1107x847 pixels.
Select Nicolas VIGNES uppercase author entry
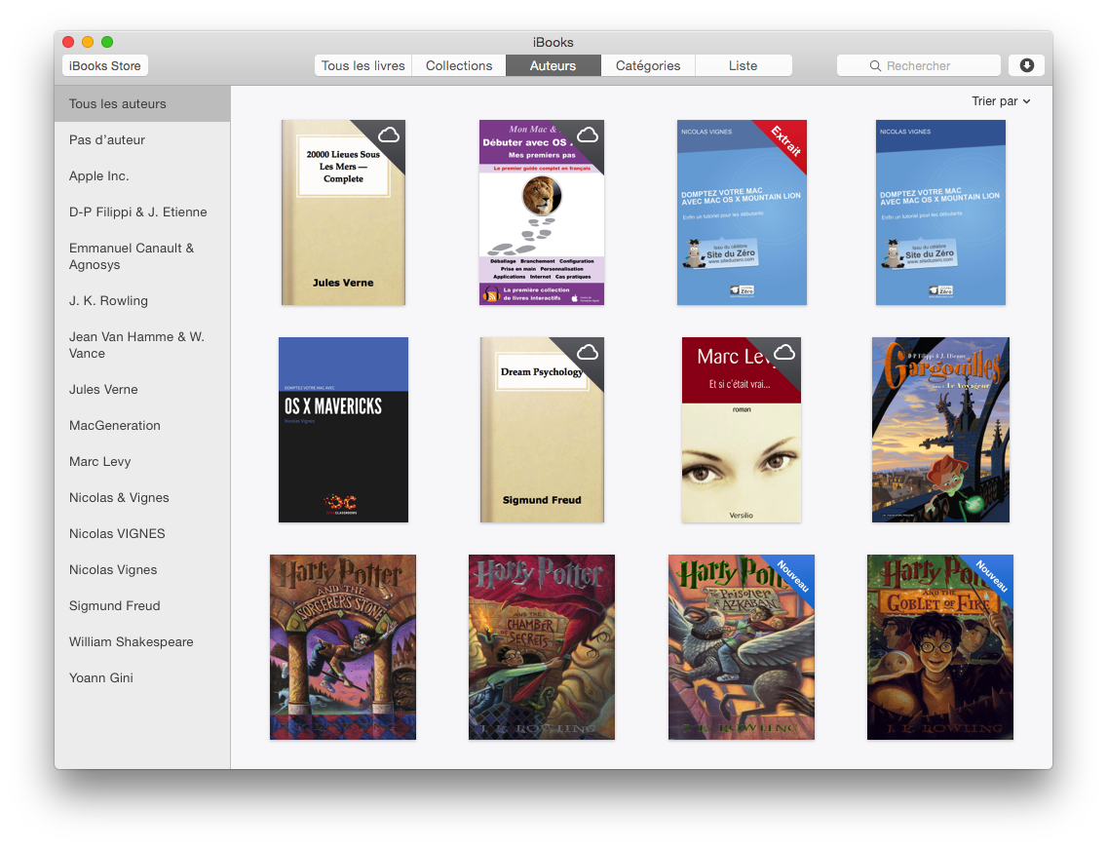pyautogui.click(x=142, y=533)
